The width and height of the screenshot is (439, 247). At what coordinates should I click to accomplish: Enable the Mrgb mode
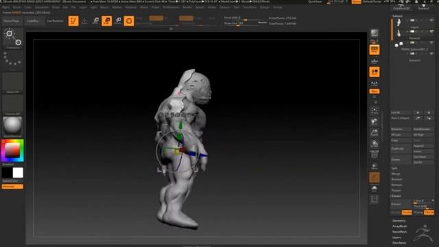click(x=139, y=19)
